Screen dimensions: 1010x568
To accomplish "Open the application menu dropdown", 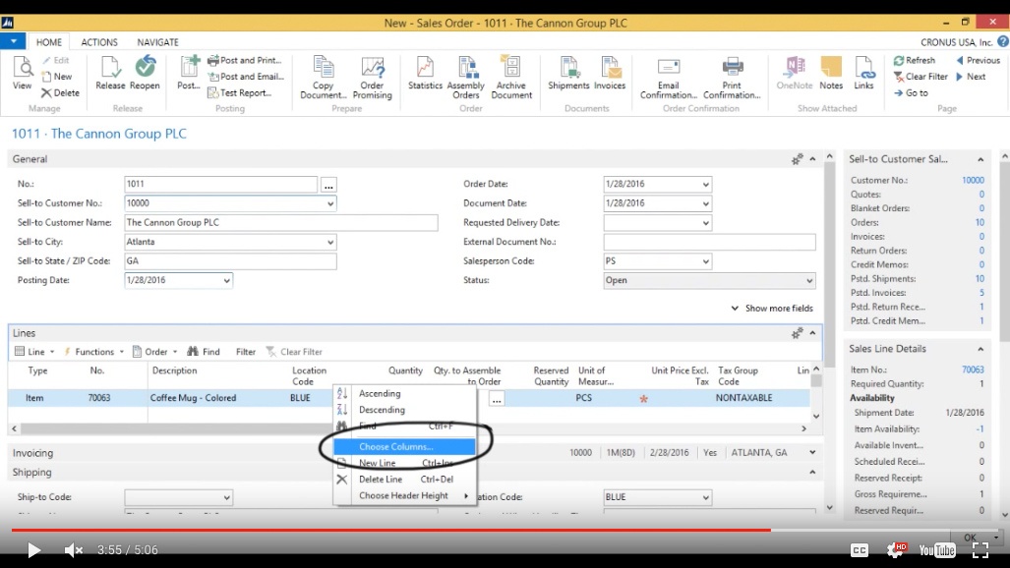I will click(x=13, y=41).
